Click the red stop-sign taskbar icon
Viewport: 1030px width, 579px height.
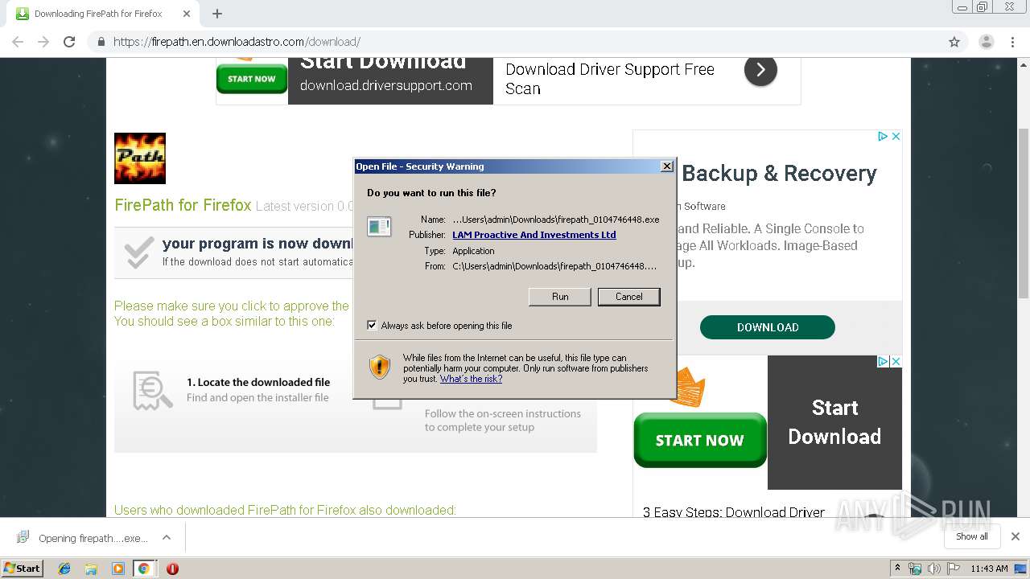point(172,569)
